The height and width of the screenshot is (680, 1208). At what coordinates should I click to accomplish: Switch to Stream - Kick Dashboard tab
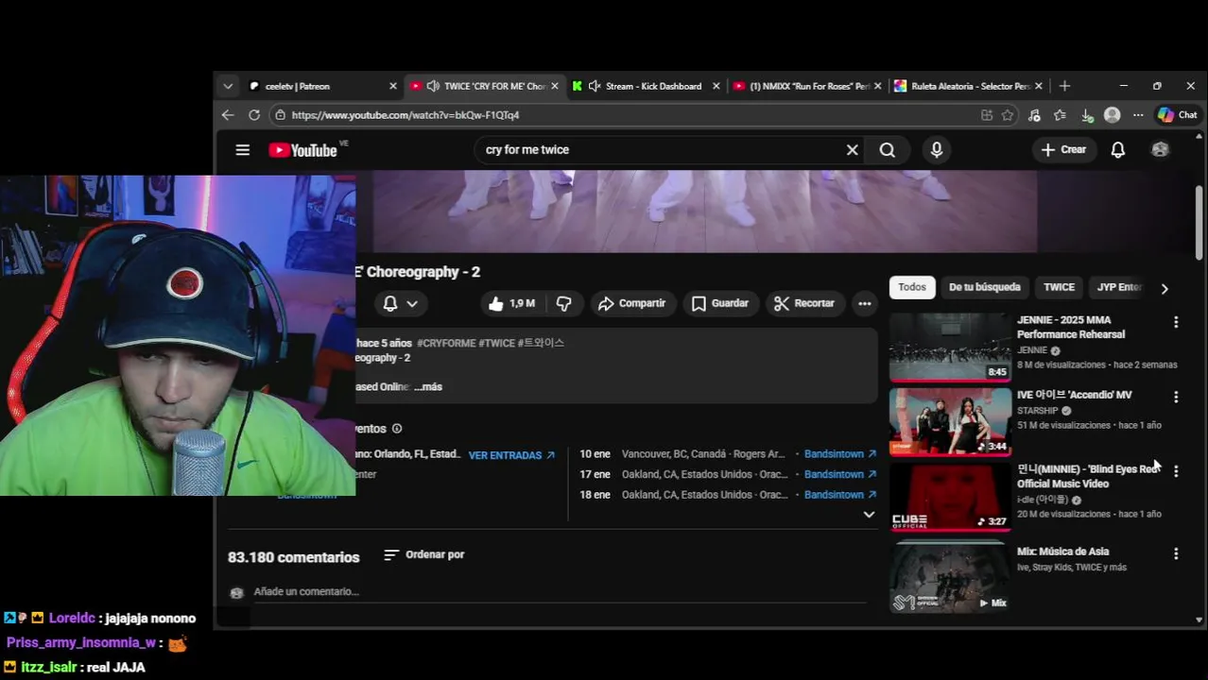tap(646, 86)
